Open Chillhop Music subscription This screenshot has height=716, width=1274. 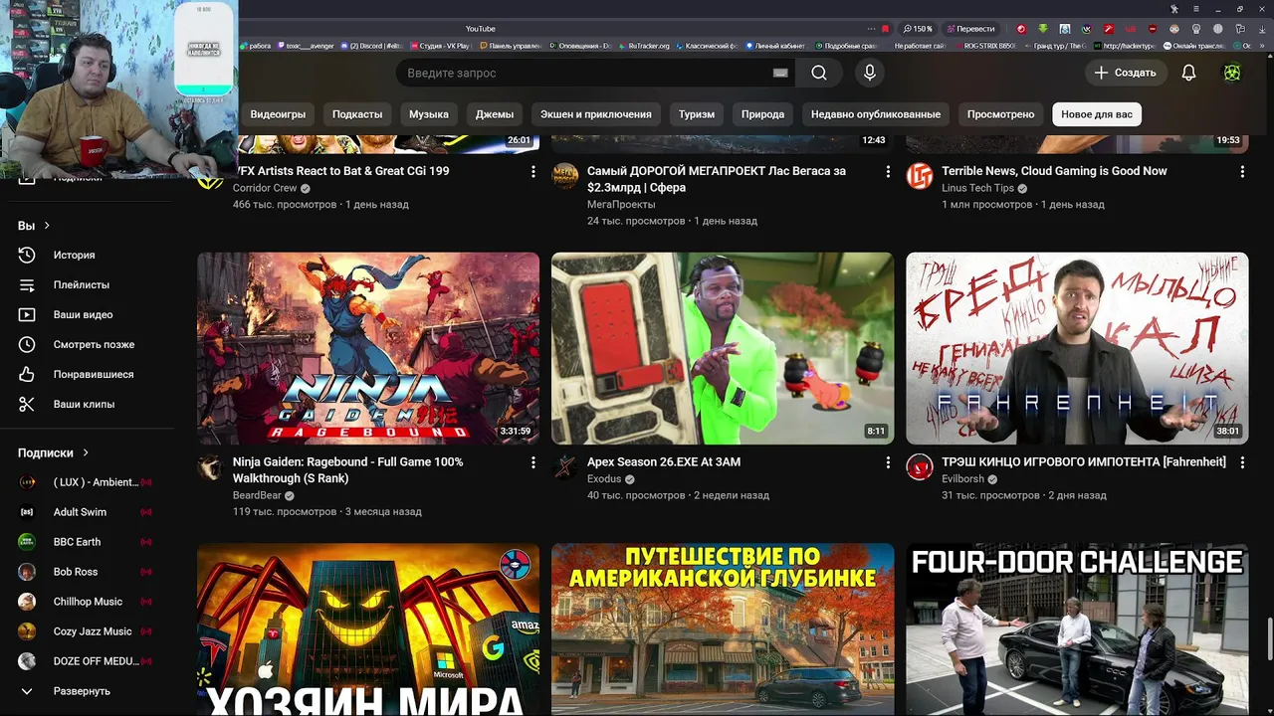pyautogui.click(x=88, y=602)
